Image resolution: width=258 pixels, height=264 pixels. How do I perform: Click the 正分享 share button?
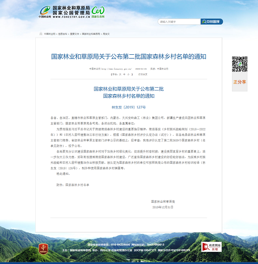[x=239, y=82]
